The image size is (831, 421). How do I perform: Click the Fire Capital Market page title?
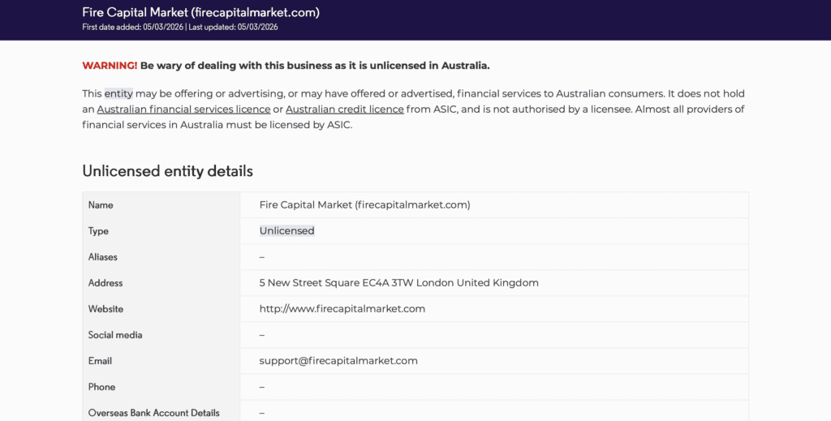point(200,12)
